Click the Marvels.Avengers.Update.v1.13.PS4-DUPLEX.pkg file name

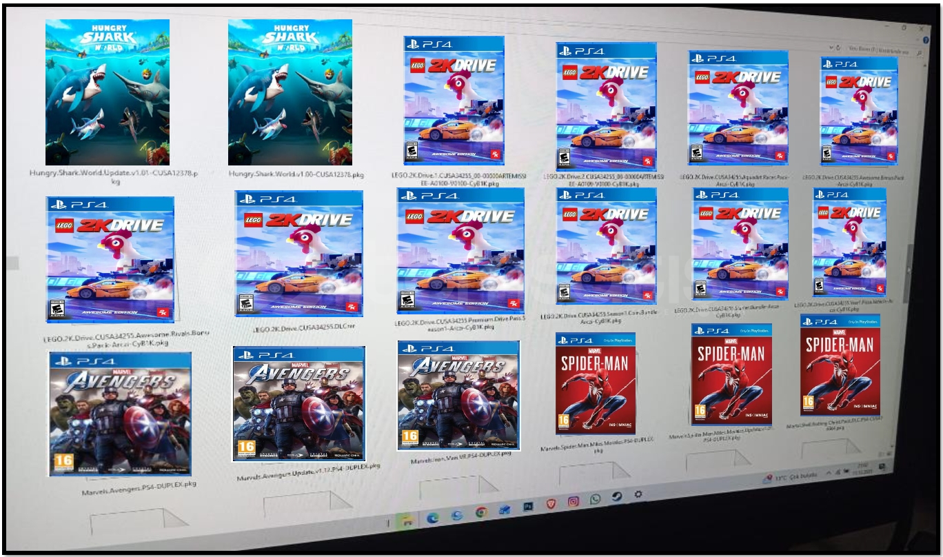[308, 472]
